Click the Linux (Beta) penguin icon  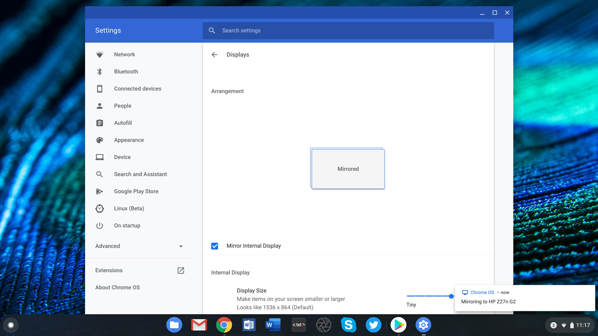[100, 209]
